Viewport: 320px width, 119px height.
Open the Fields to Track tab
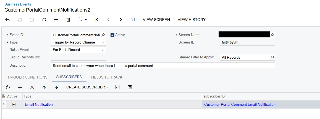coord(107,77)
